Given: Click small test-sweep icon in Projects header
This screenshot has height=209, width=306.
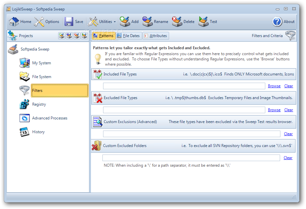Looking at the screenshot, I should pyautogui.click(x=84, y=36).
